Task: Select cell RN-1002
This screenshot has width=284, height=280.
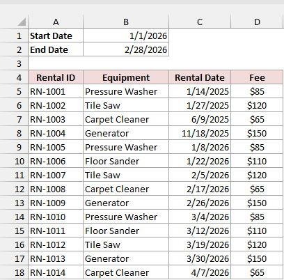Action: (56, 105)
